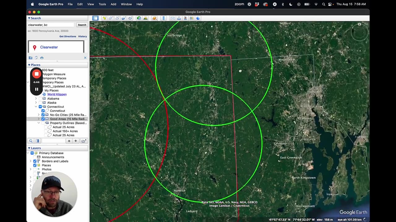Collapse the Layers panel header

point(58,148)
